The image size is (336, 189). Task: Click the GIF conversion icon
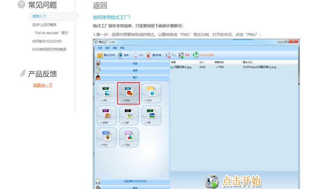click(x=129, y=115)
